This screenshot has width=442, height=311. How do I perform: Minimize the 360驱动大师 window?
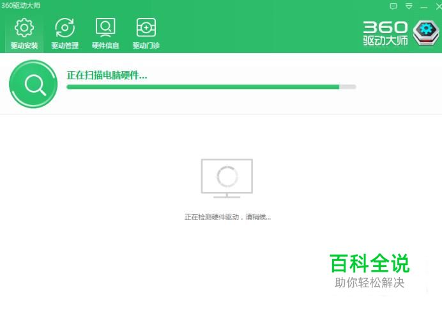coord(424,7)
